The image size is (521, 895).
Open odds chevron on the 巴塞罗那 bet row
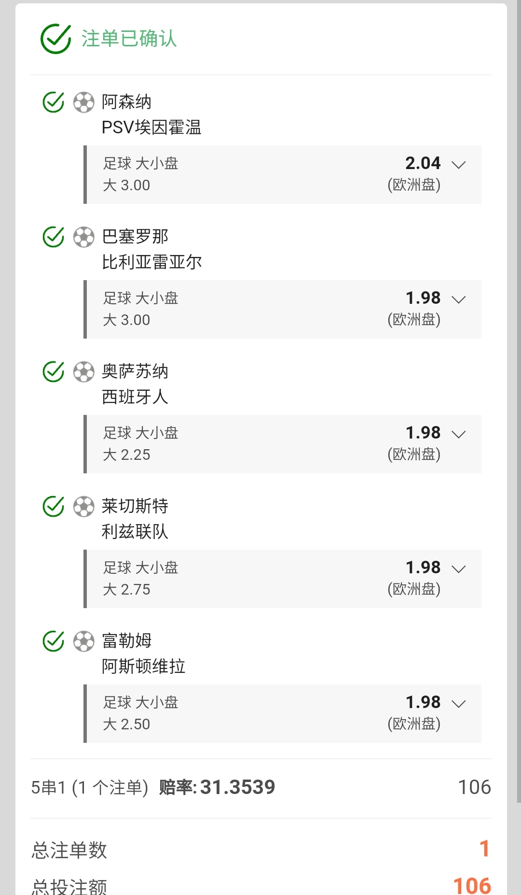(458, 299)
